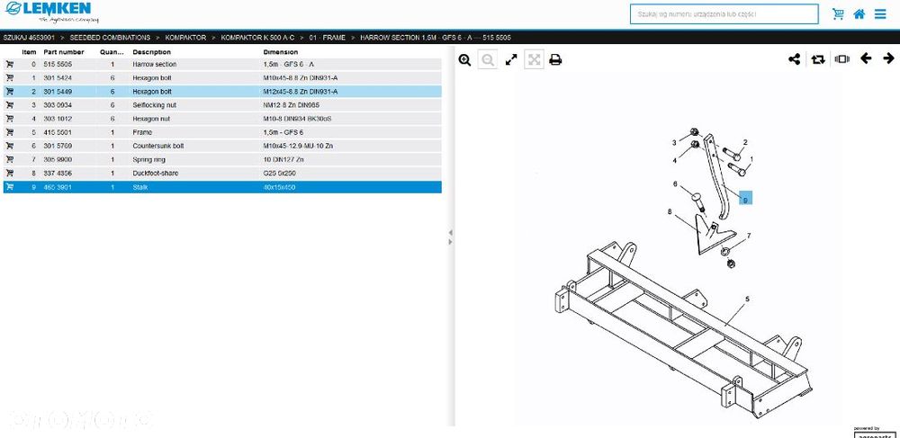Click callout 5 on frame diagram
This screenshot has height=438, width=900.
click(x=747, y=299)
